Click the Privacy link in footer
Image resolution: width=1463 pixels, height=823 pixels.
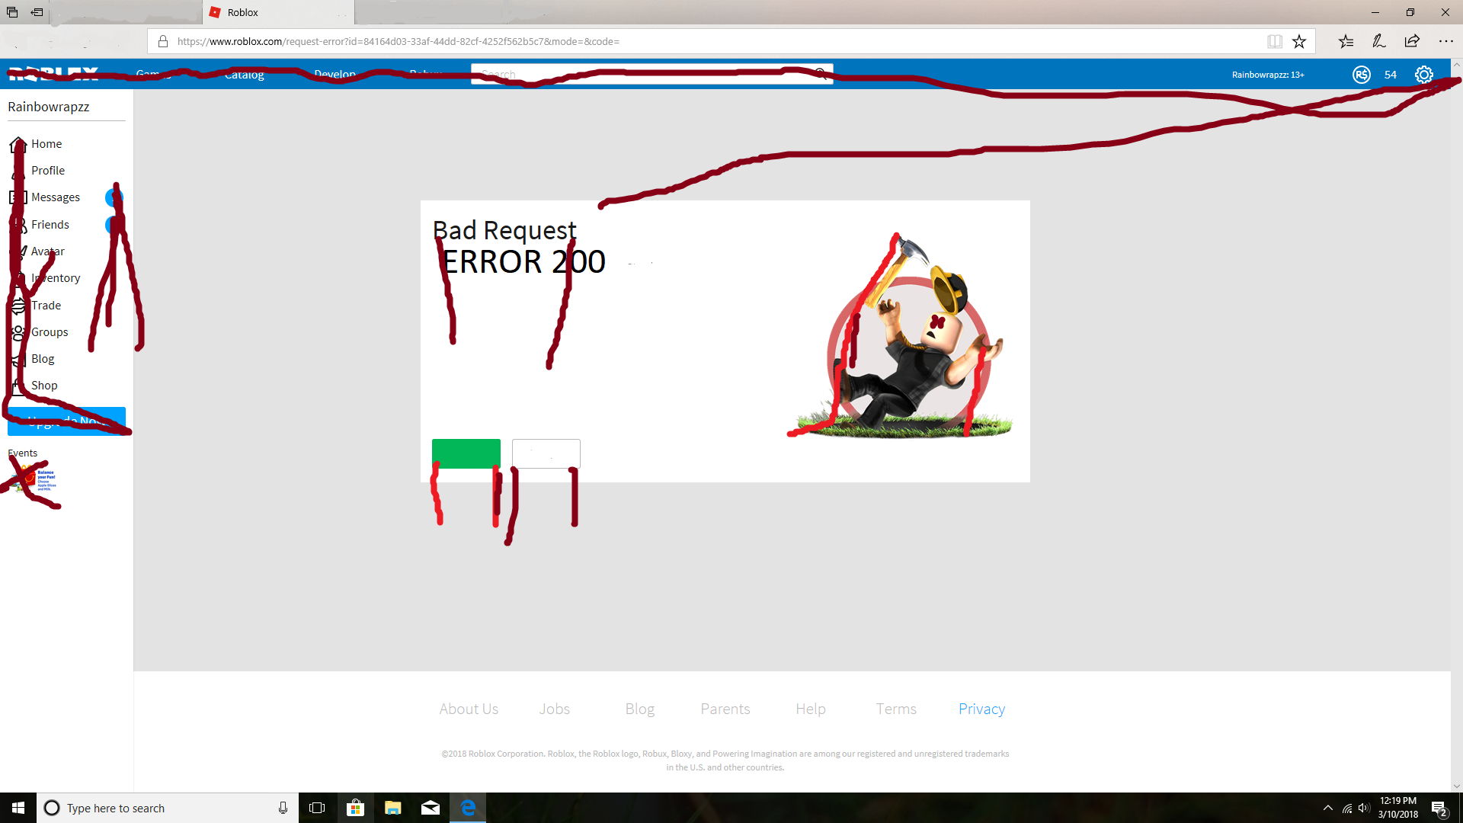pyautogui.click(x=981, y=709)
